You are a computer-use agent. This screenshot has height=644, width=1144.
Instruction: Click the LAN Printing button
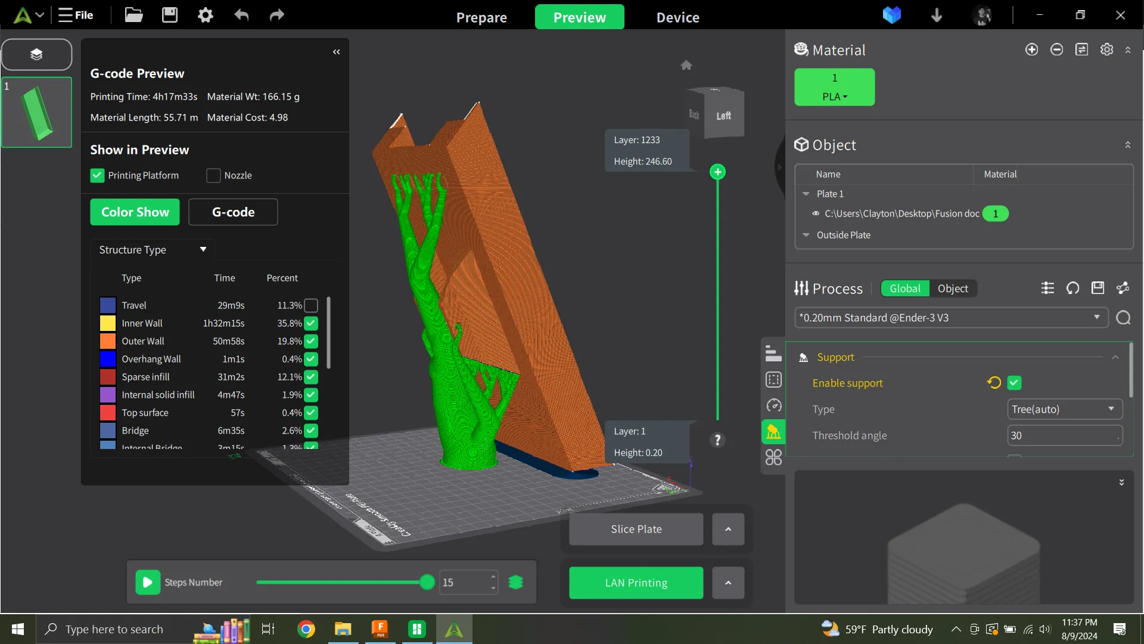(x=636, y=583)
